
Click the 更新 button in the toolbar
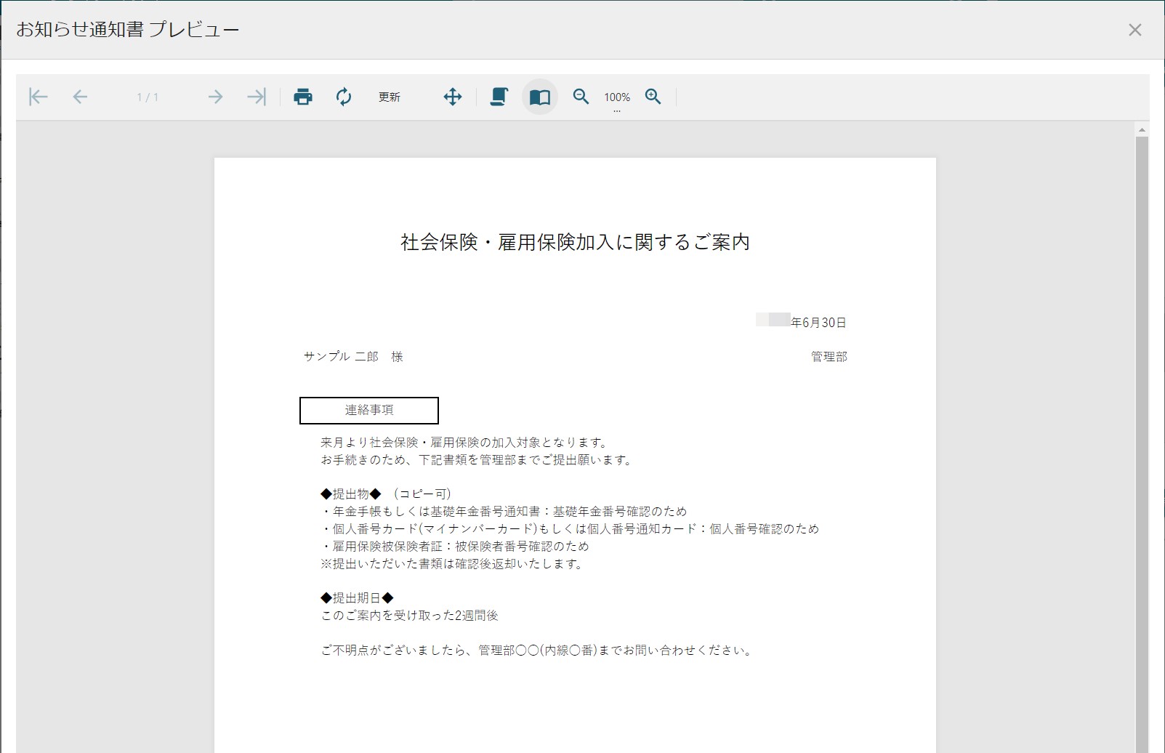[x=390, y=97]
